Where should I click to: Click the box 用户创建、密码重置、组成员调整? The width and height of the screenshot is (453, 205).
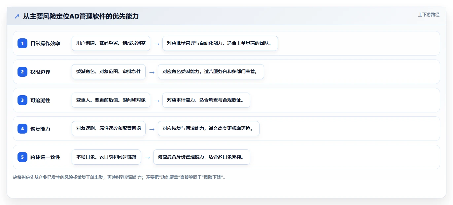(x=111, y=43)
